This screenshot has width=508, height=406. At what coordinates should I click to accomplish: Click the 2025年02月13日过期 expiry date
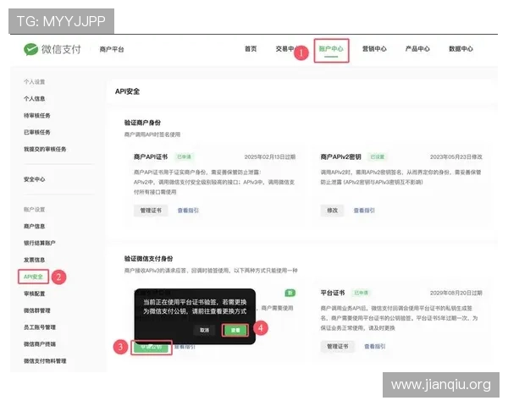[x=270, y=157]
